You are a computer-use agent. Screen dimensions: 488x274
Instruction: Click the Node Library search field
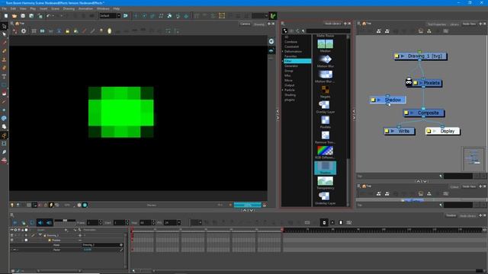328,30
